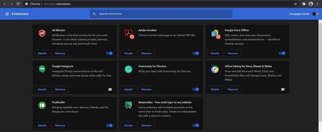This screenshot has height=132, width=322.
Task: Disable Grammarly for Chrome toggle
Action: [195, 89]
